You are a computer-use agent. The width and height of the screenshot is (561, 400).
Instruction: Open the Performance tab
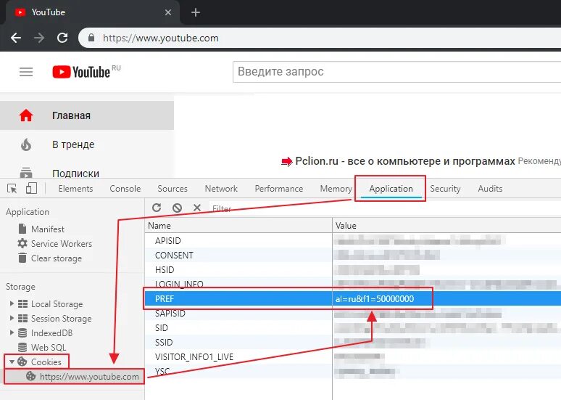point(279,189)
